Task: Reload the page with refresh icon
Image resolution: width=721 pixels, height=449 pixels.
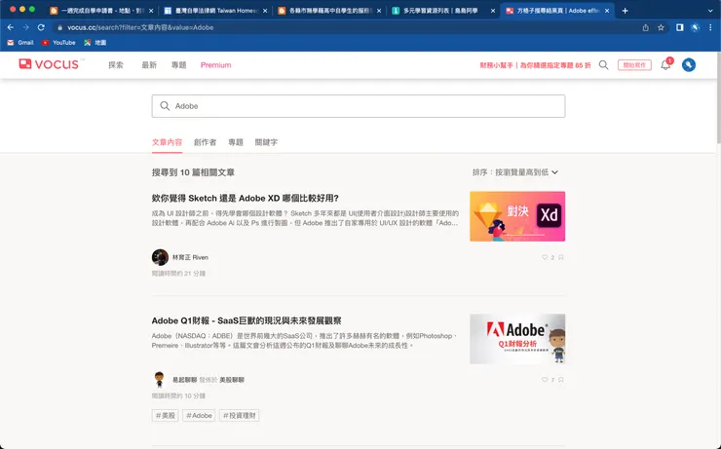Action: point(41,27)
